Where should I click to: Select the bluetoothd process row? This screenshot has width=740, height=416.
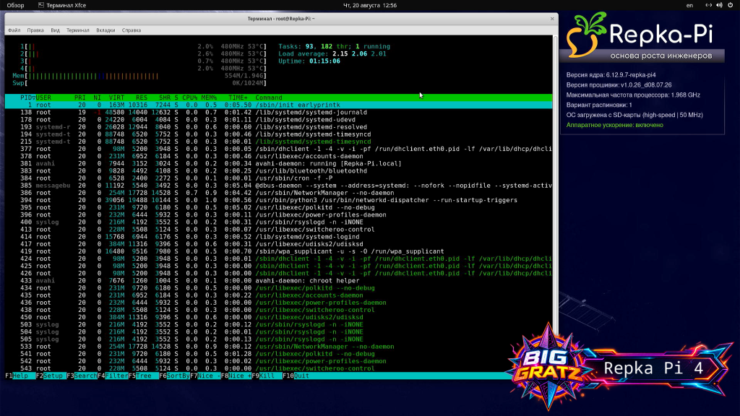(278, 170)
